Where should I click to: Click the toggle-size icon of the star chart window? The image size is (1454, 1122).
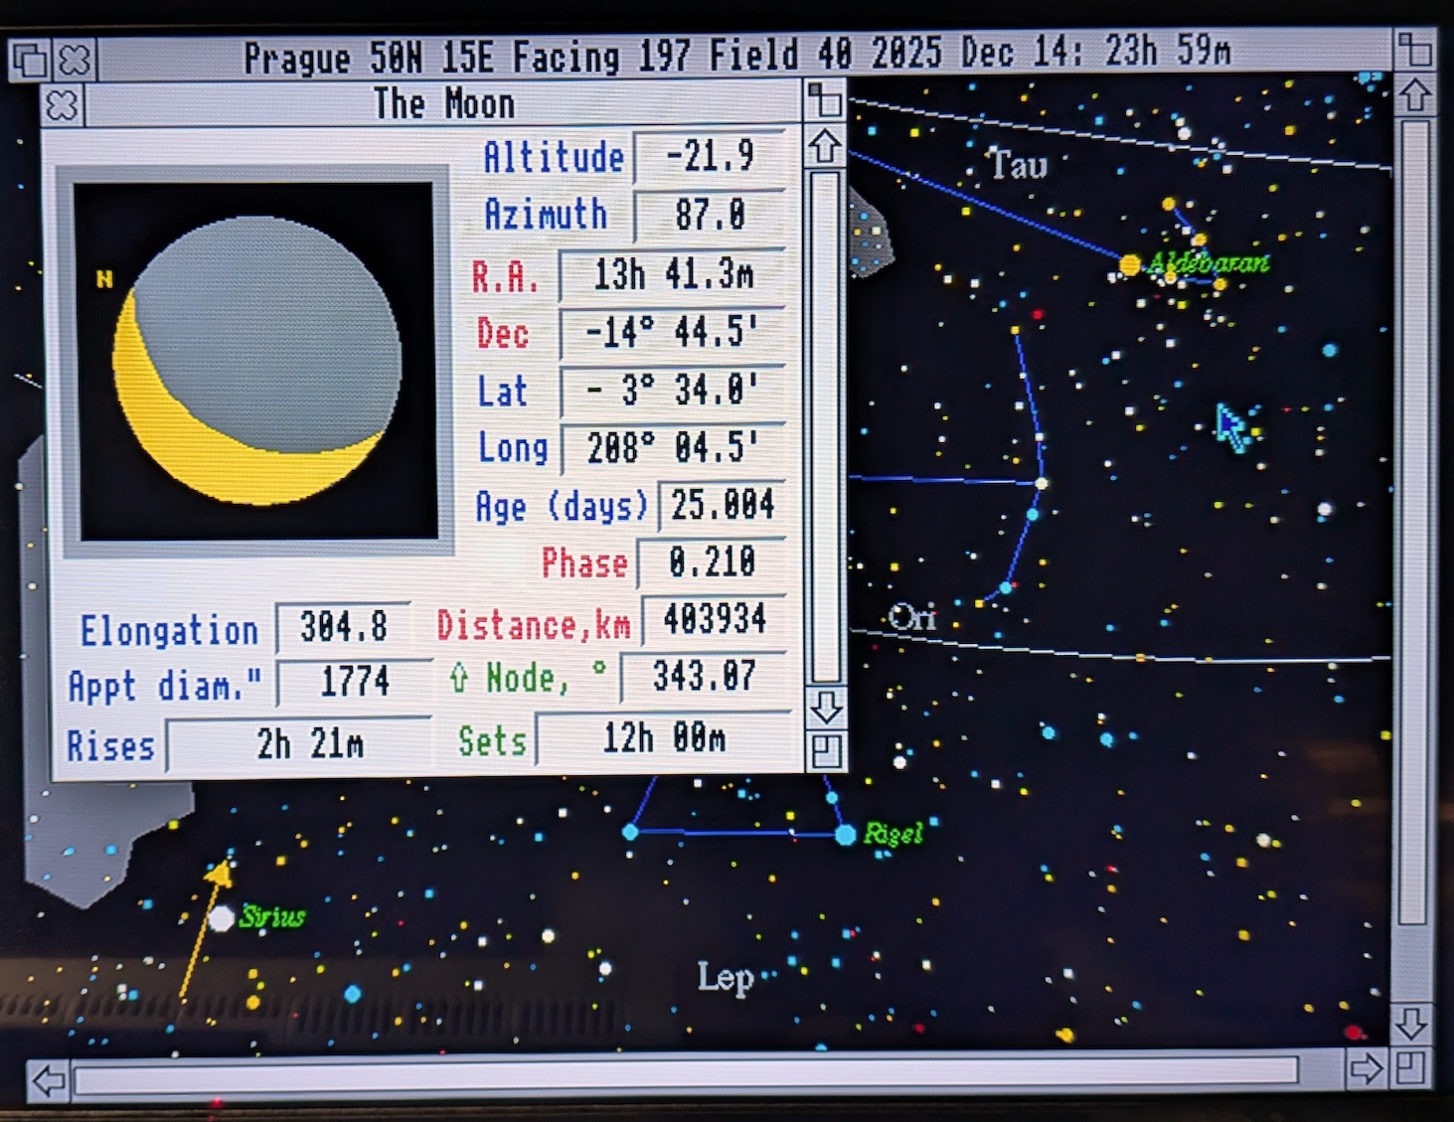pos(1415,50)
